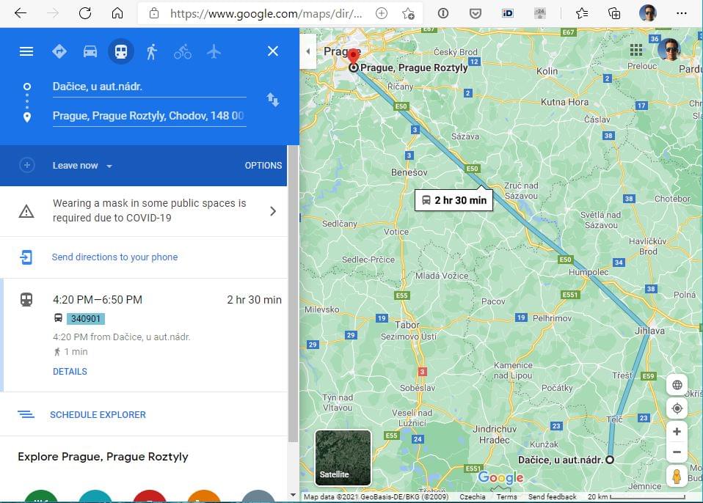Open SCHEDULE EXPLORER
Viewport: 703px width, 503px height.
point(98,415)
